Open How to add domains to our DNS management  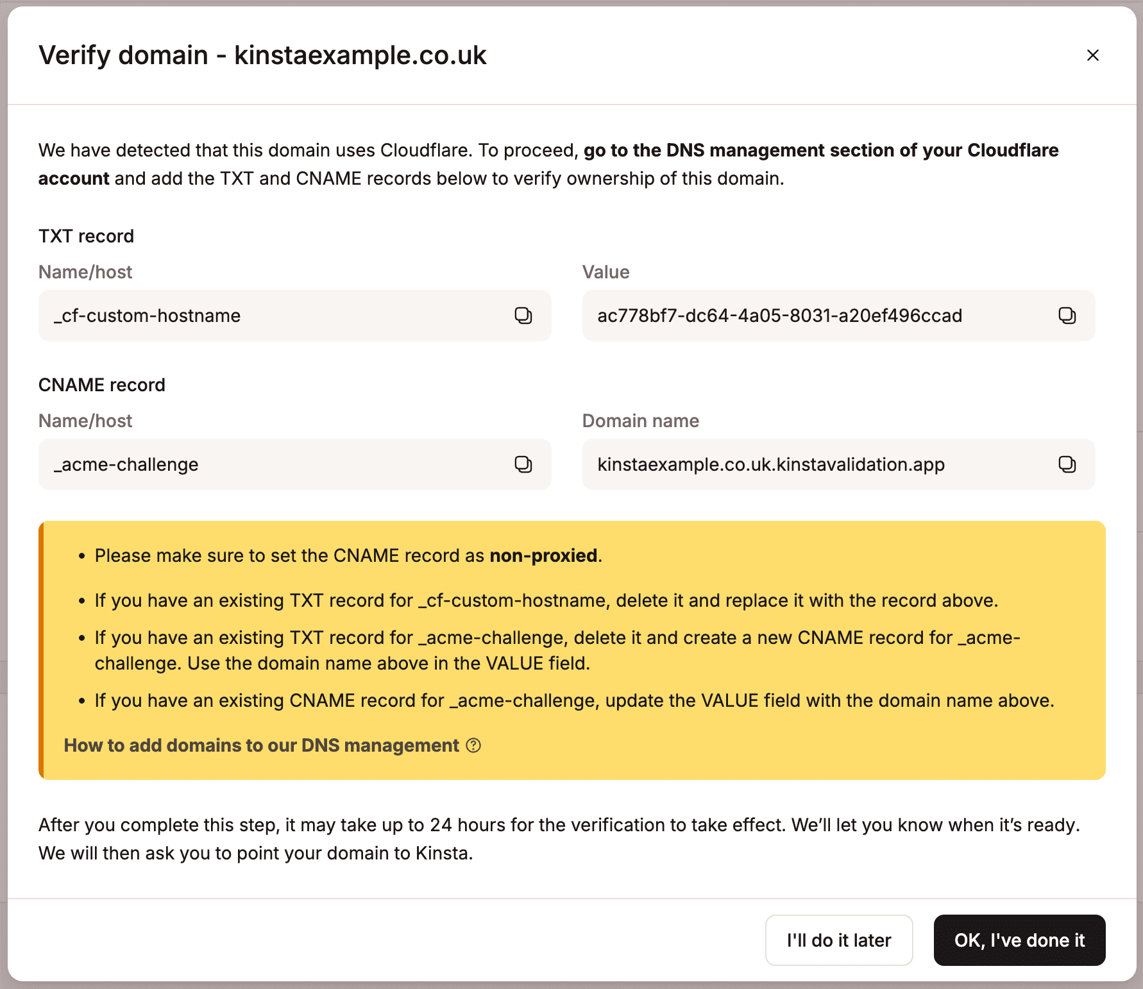pyautogui.click(x=260, y=745)
